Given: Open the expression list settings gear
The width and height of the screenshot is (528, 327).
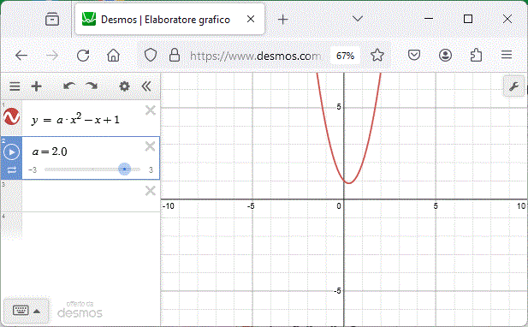Looking at the screenshot, I should (124, 86).
